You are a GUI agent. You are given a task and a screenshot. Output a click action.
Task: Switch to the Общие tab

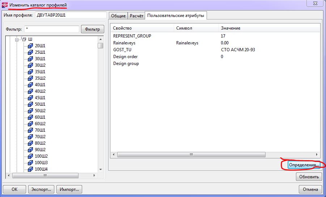point(118,16)
